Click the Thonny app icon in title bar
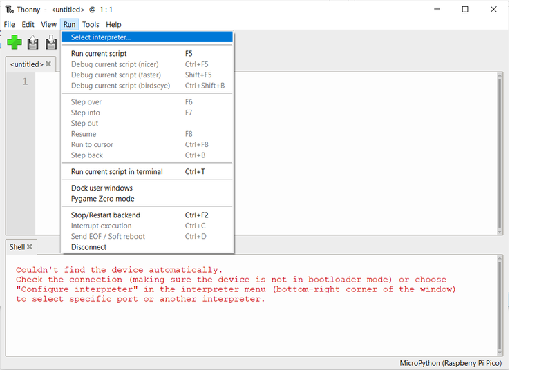 (x=9, y=9)
